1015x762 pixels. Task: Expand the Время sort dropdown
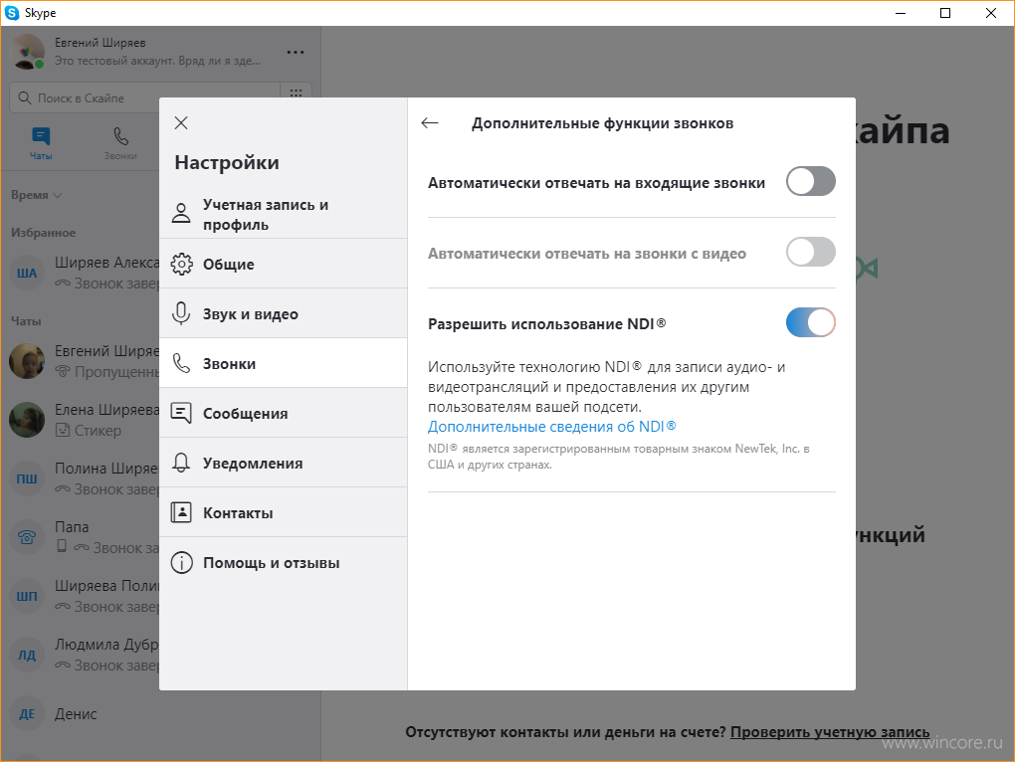point(36,195)
